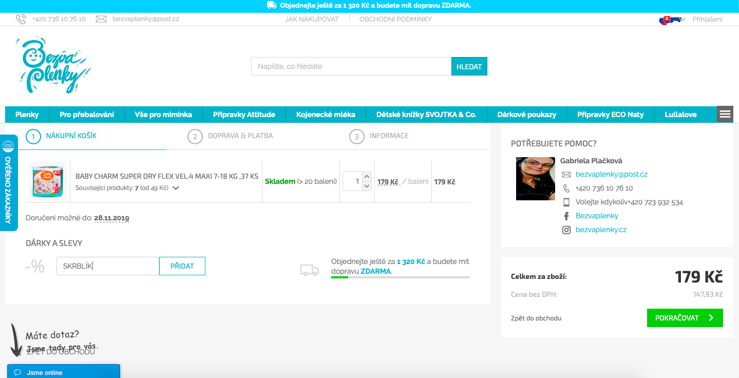Click the delivery date 28.11.2019

coord(111,218)
